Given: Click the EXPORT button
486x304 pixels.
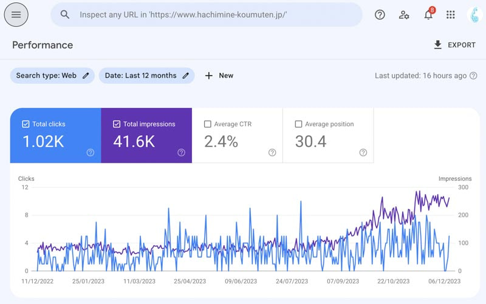Looking at the screenshot, I should 454,45.
